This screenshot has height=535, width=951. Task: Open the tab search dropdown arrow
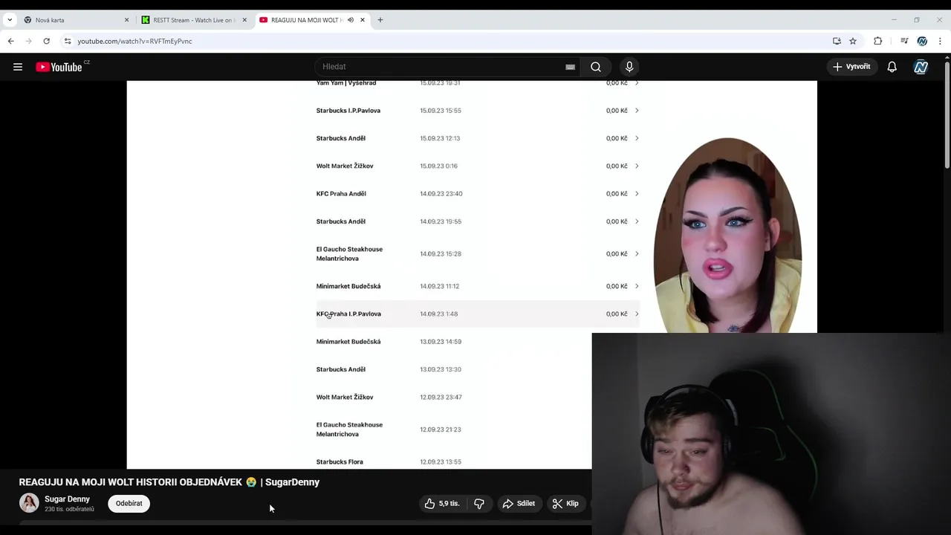coord(9,20)
